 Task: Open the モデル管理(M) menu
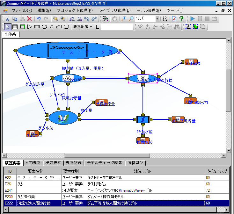(149, 10)
